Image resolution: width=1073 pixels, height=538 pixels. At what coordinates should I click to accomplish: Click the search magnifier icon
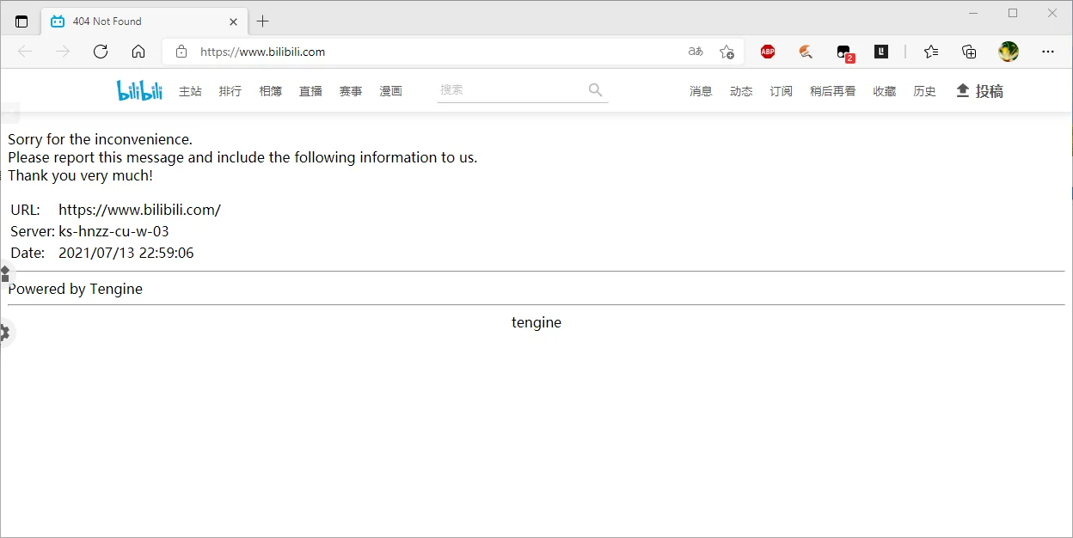596,90
